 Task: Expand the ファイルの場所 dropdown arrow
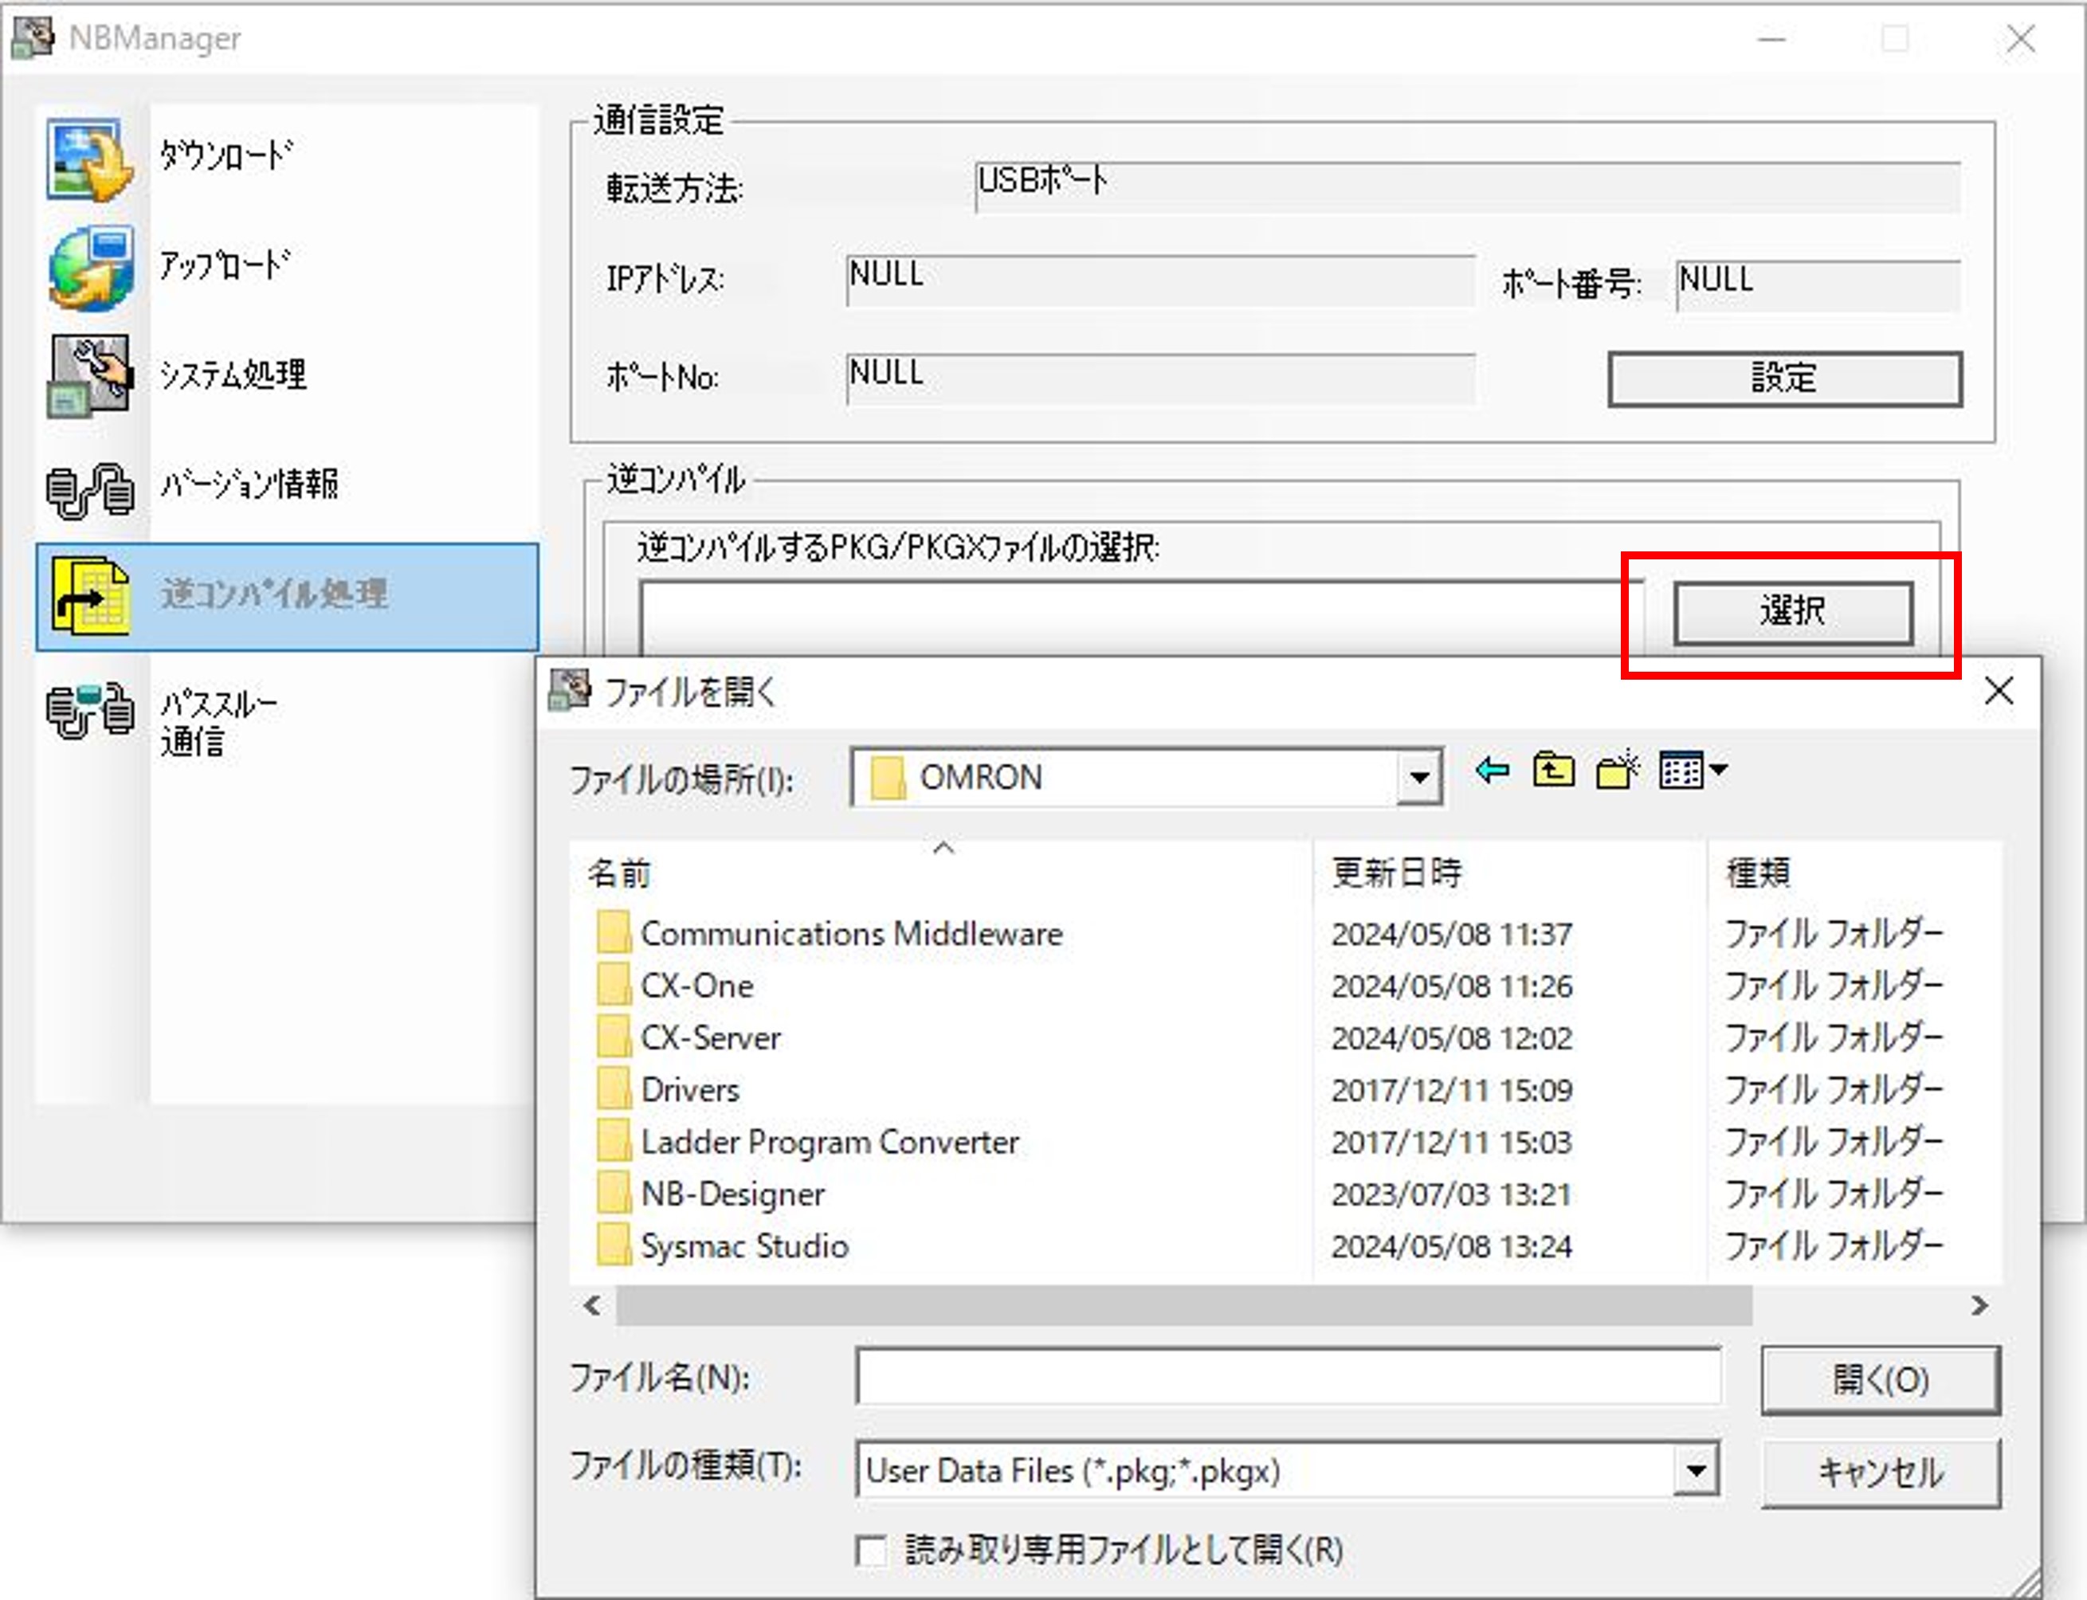[1419, 778]
